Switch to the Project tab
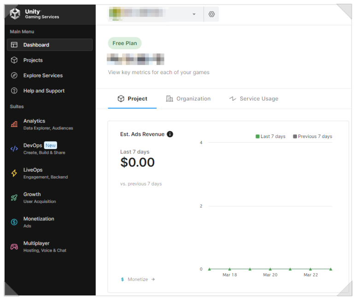356x300 pixels. tap(132, 98)
